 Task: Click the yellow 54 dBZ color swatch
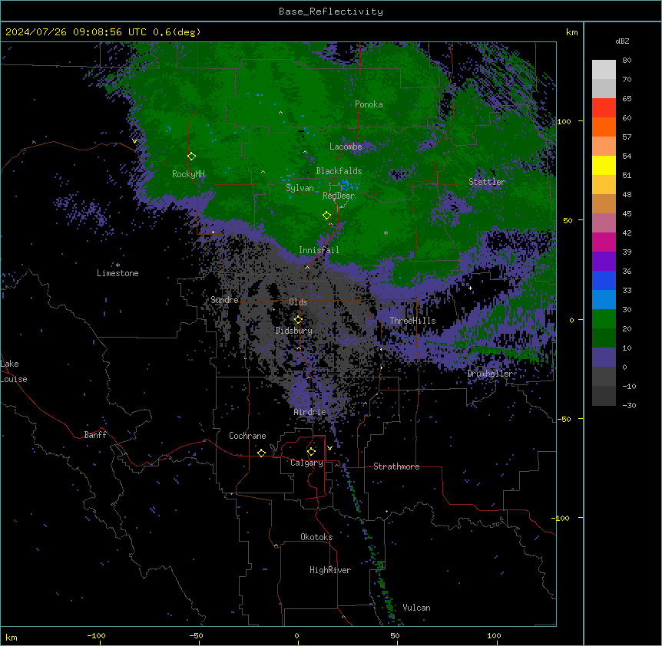pos(604,165)
